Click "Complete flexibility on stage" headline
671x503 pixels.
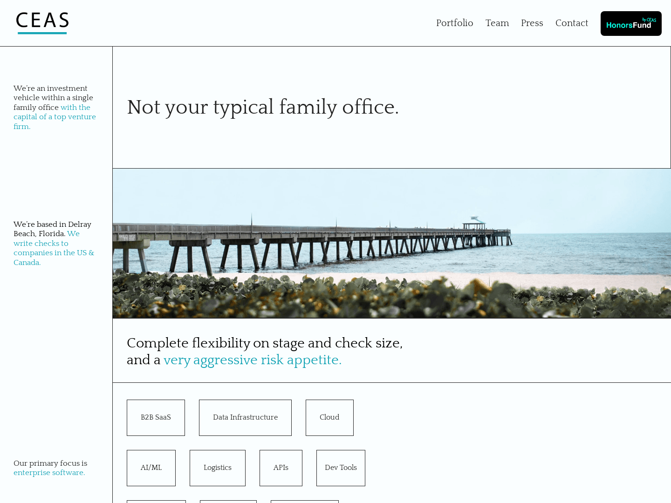264,343
